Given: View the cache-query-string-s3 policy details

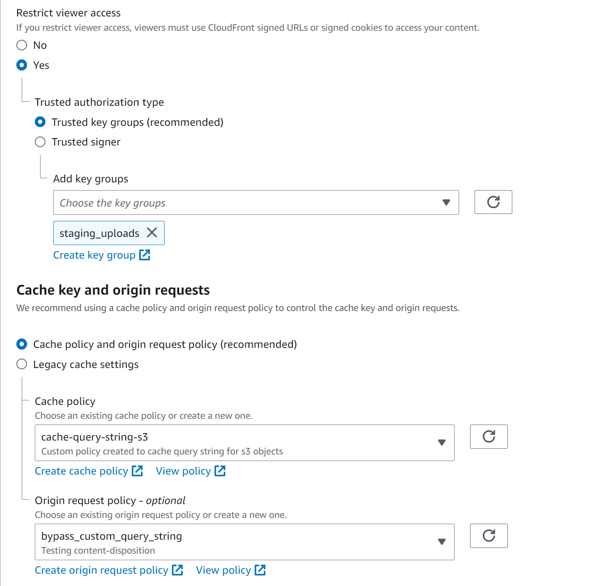Looking at the screenshot, I should [x=183, y=470].
